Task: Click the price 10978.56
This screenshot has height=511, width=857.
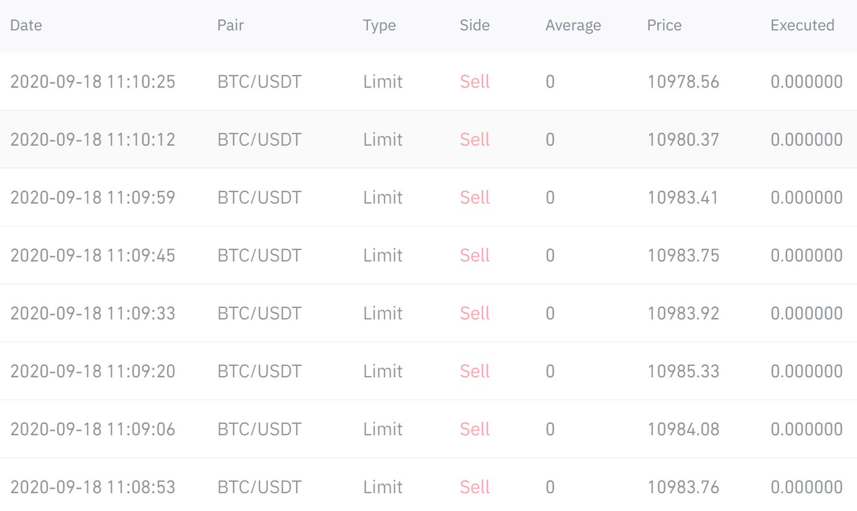Action: (x=683, y=81)
